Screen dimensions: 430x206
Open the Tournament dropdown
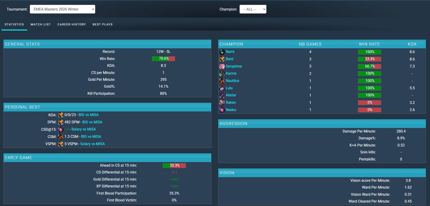pyautogui.click(x=62, y=9)
